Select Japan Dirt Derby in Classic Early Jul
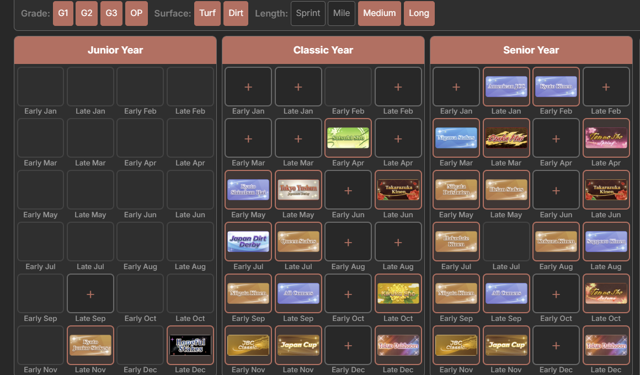640x375 pixels. coord(248,242)
